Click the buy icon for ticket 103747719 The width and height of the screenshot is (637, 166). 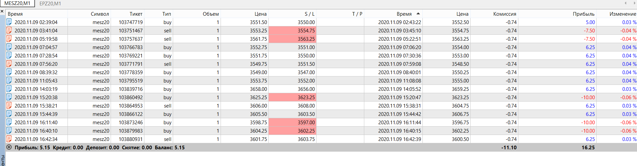[x=9, y=22]
